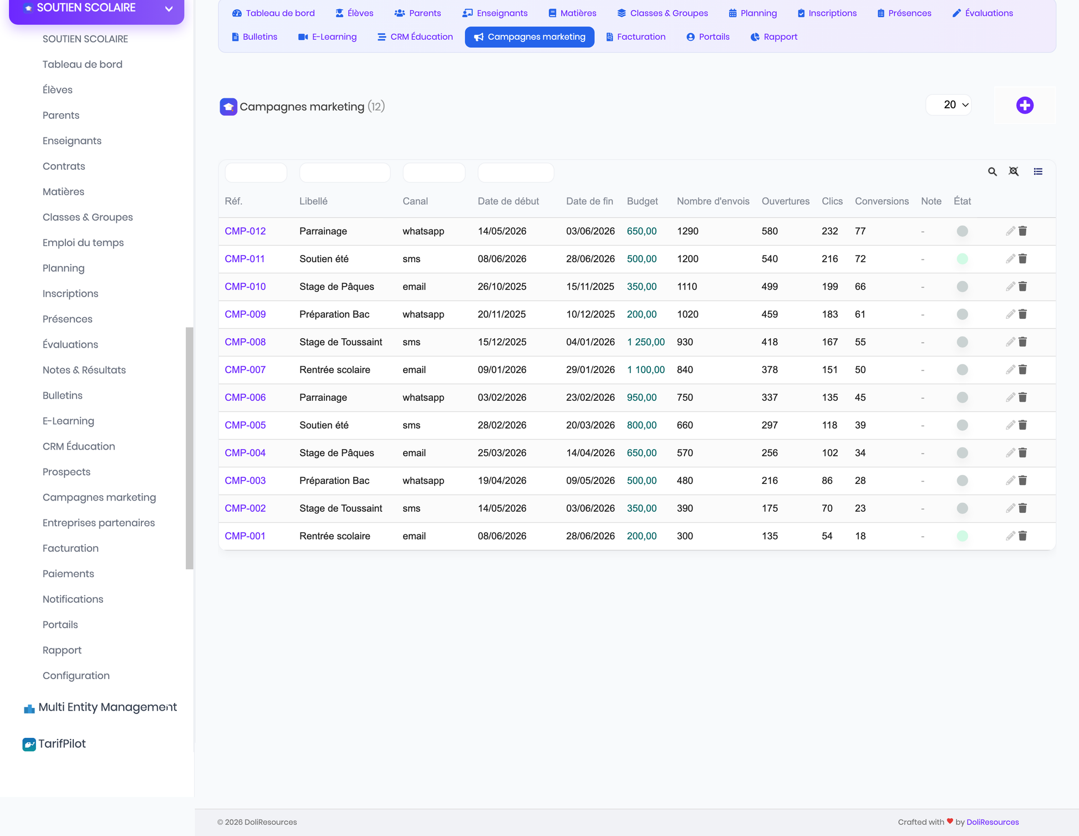Open the 20 rows-per-page dropdown
Screen dimensions: 1079x836
949,105
